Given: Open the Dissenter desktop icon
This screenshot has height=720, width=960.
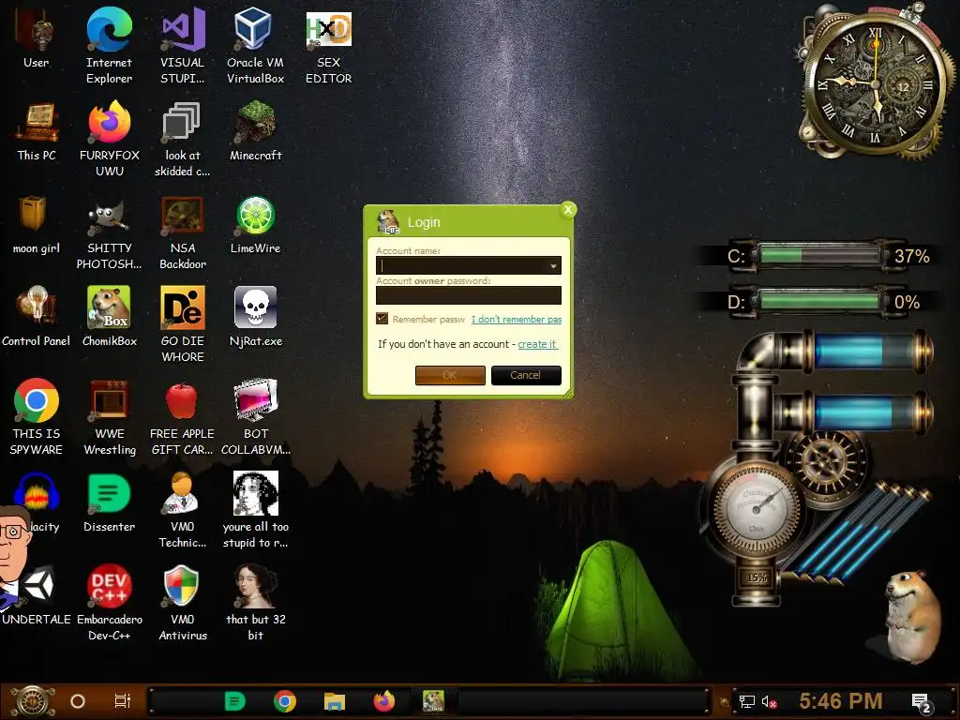Looking at the screenshot, I should pos(109,502).
